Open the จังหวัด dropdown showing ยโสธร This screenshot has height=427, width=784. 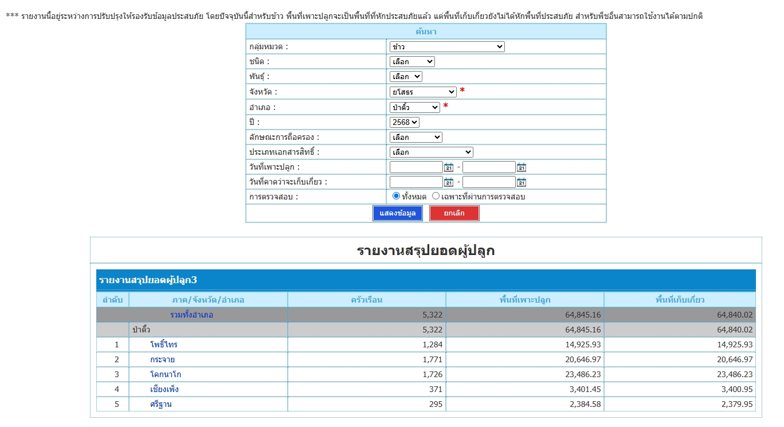(423, 92)
